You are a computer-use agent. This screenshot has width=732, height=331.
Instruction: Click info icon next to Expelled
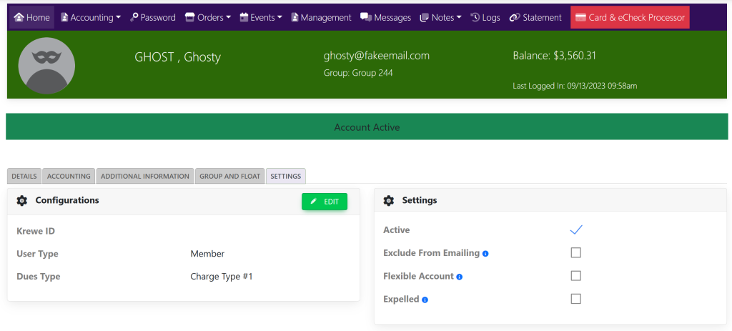[425, 300]
